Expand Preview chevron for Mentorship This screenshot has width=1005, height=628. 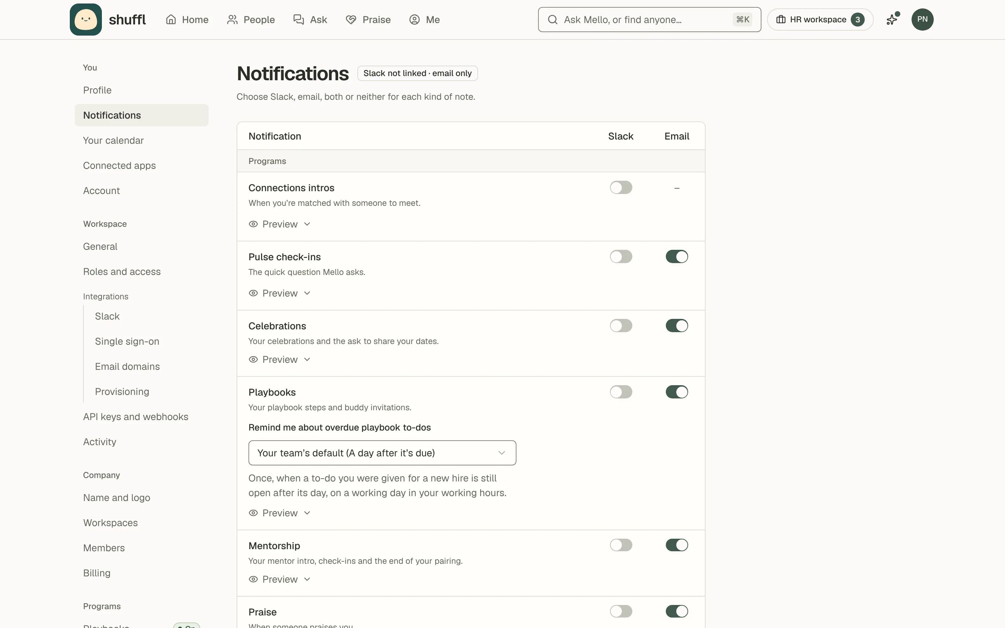[x=307, y=580]
